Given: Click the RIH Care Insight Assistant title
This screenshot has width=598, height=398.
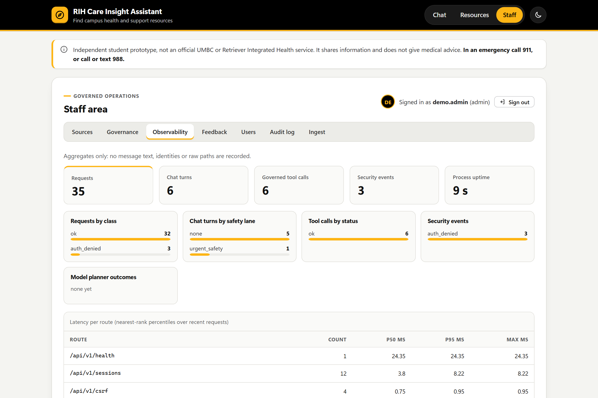Looking at the screenshot, I should [x=117, y=11].
